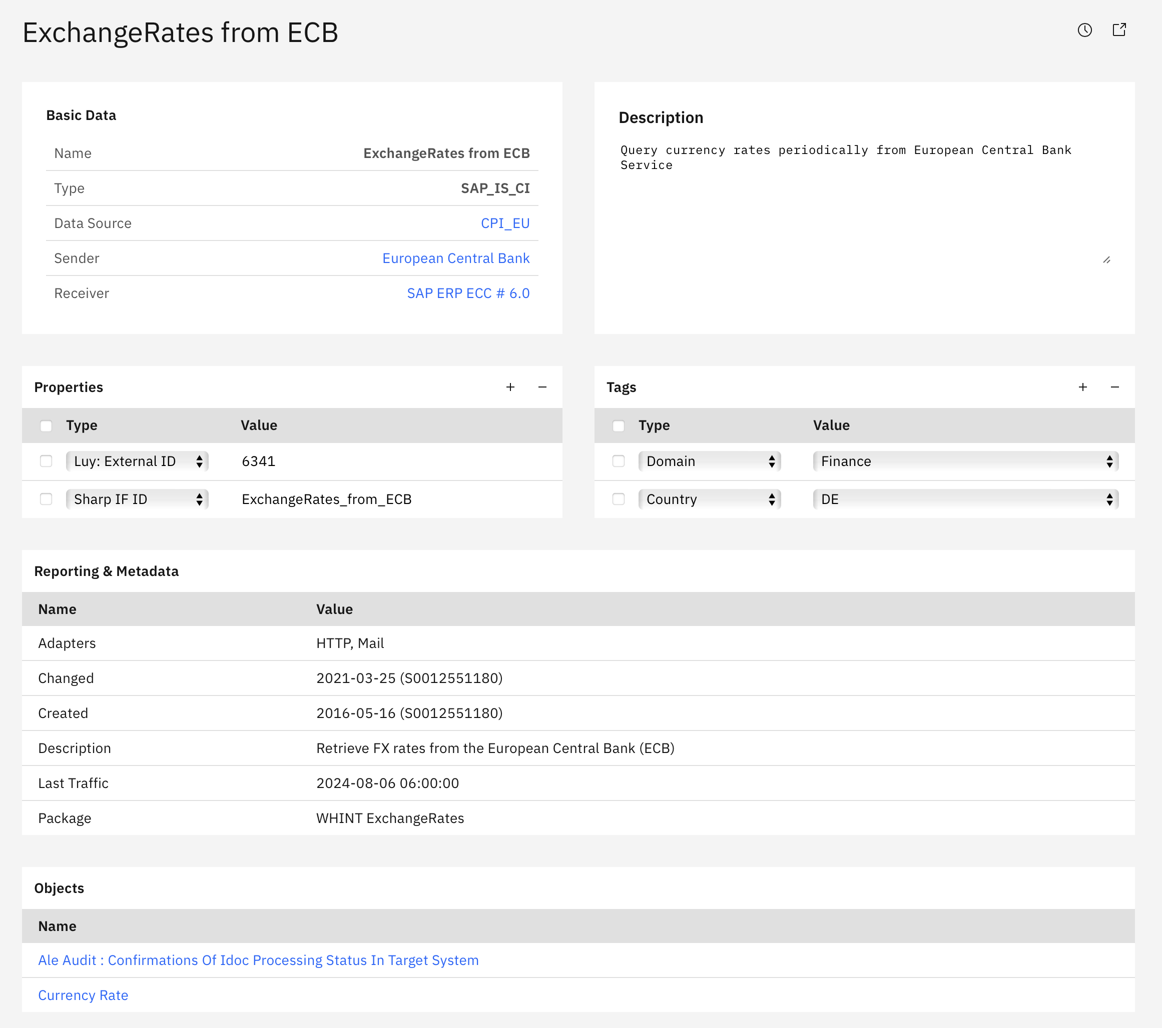The image size is (1162, 1028).
Task: Open the Ale Audit confirmations object link
Action: click(x=258, y=960)
